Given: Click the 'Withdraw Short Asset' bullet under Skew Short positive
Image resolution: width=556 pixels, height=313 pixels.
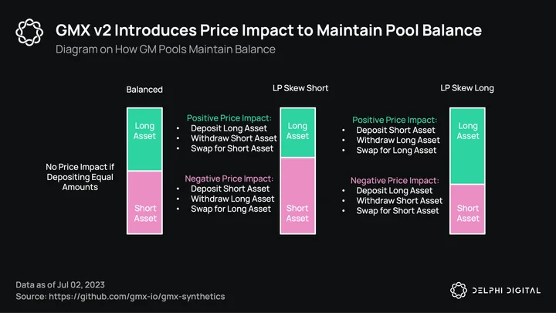Looking at the screenshot, I should coord(234,138).
